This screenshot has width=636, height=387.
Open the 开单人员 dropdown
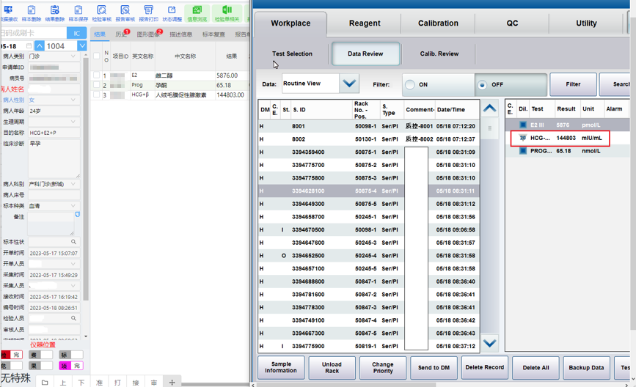tap(73, 264)
